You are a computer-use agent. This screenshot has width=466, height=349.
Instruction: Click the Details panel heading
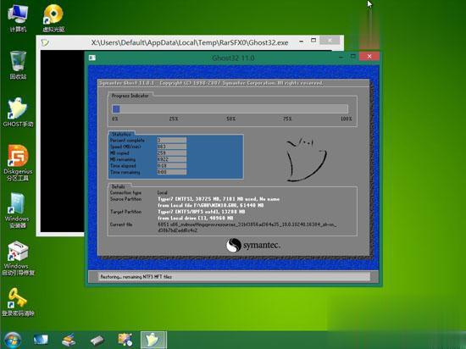click(x=118, y=186)
